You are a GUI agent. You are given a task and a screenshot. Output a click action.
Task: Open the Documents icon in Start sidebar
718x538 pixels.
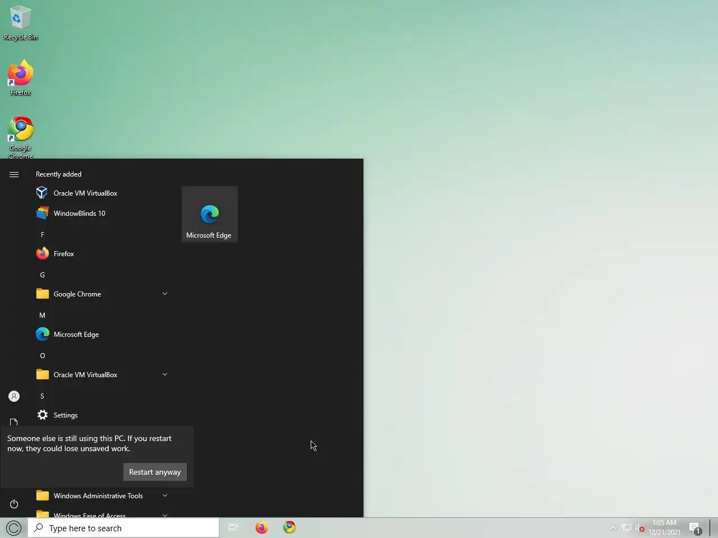(x=14, y=421)
